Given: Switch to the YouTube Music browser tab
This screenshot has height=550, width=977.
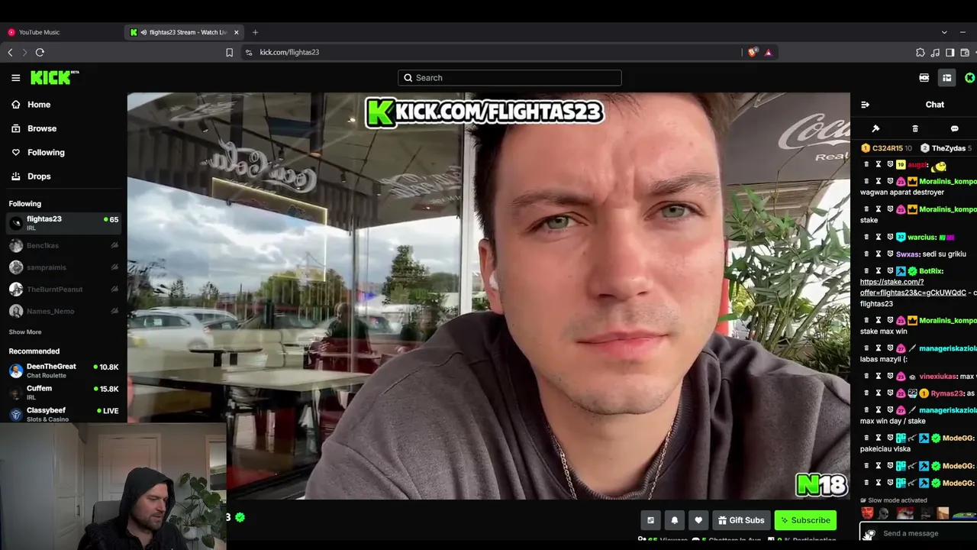Looking at the screenshot, I should click(x=60, y=32).
